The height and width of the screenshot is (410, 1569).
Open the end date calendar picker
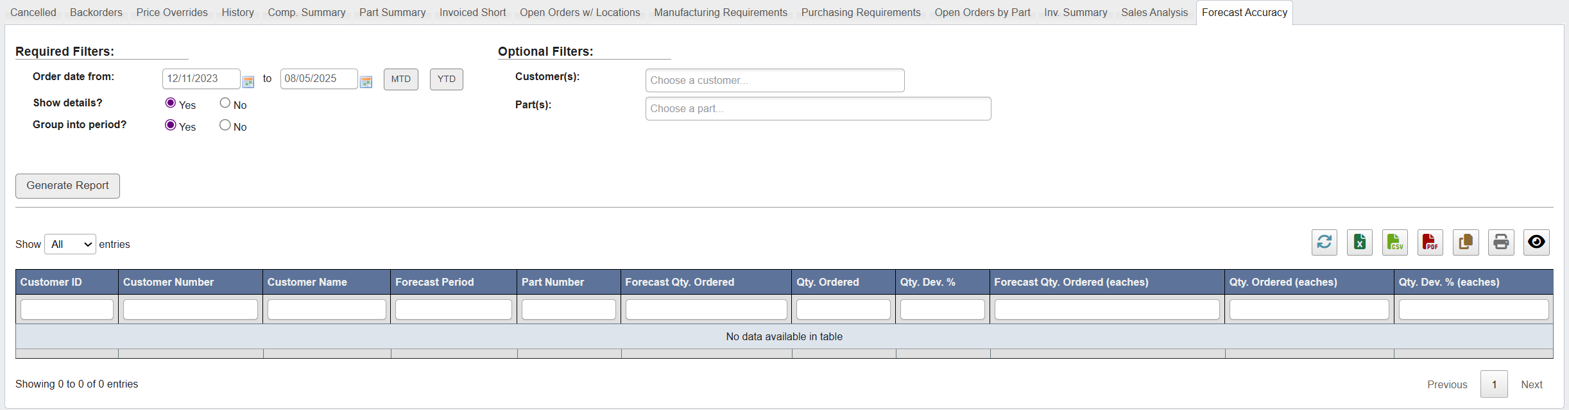click(x=366, y=81)
